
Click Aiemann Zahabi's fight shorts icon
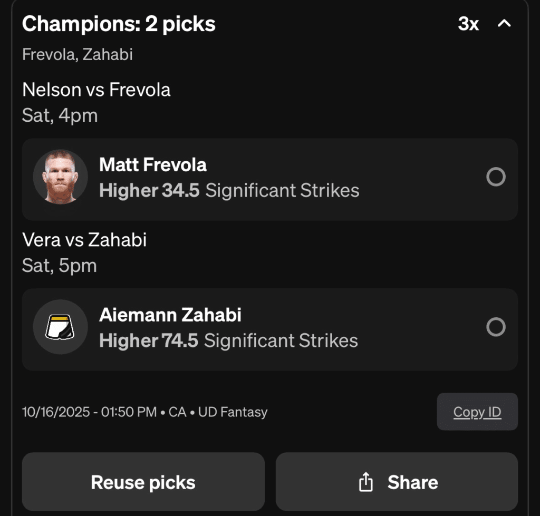pos(60,327)
